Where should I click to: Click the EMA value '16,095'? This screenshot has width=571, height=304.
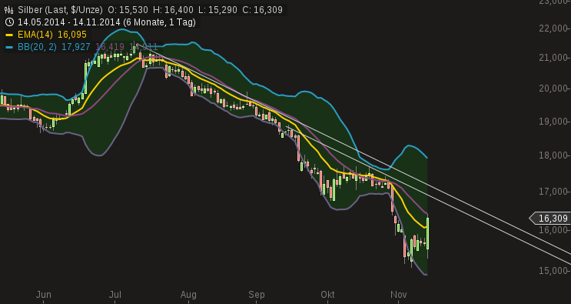pos(72,35)
